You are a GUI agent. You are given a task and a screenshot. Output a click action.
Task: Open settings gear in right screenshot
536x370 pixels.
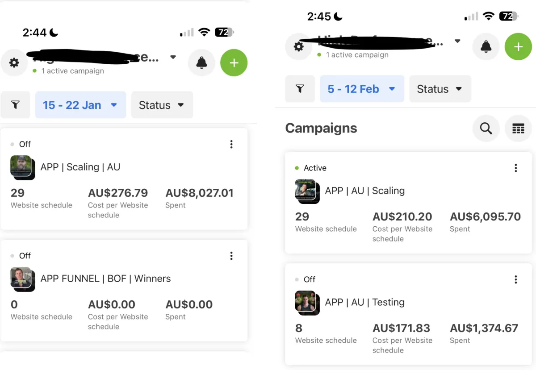(x=299, y=46)
